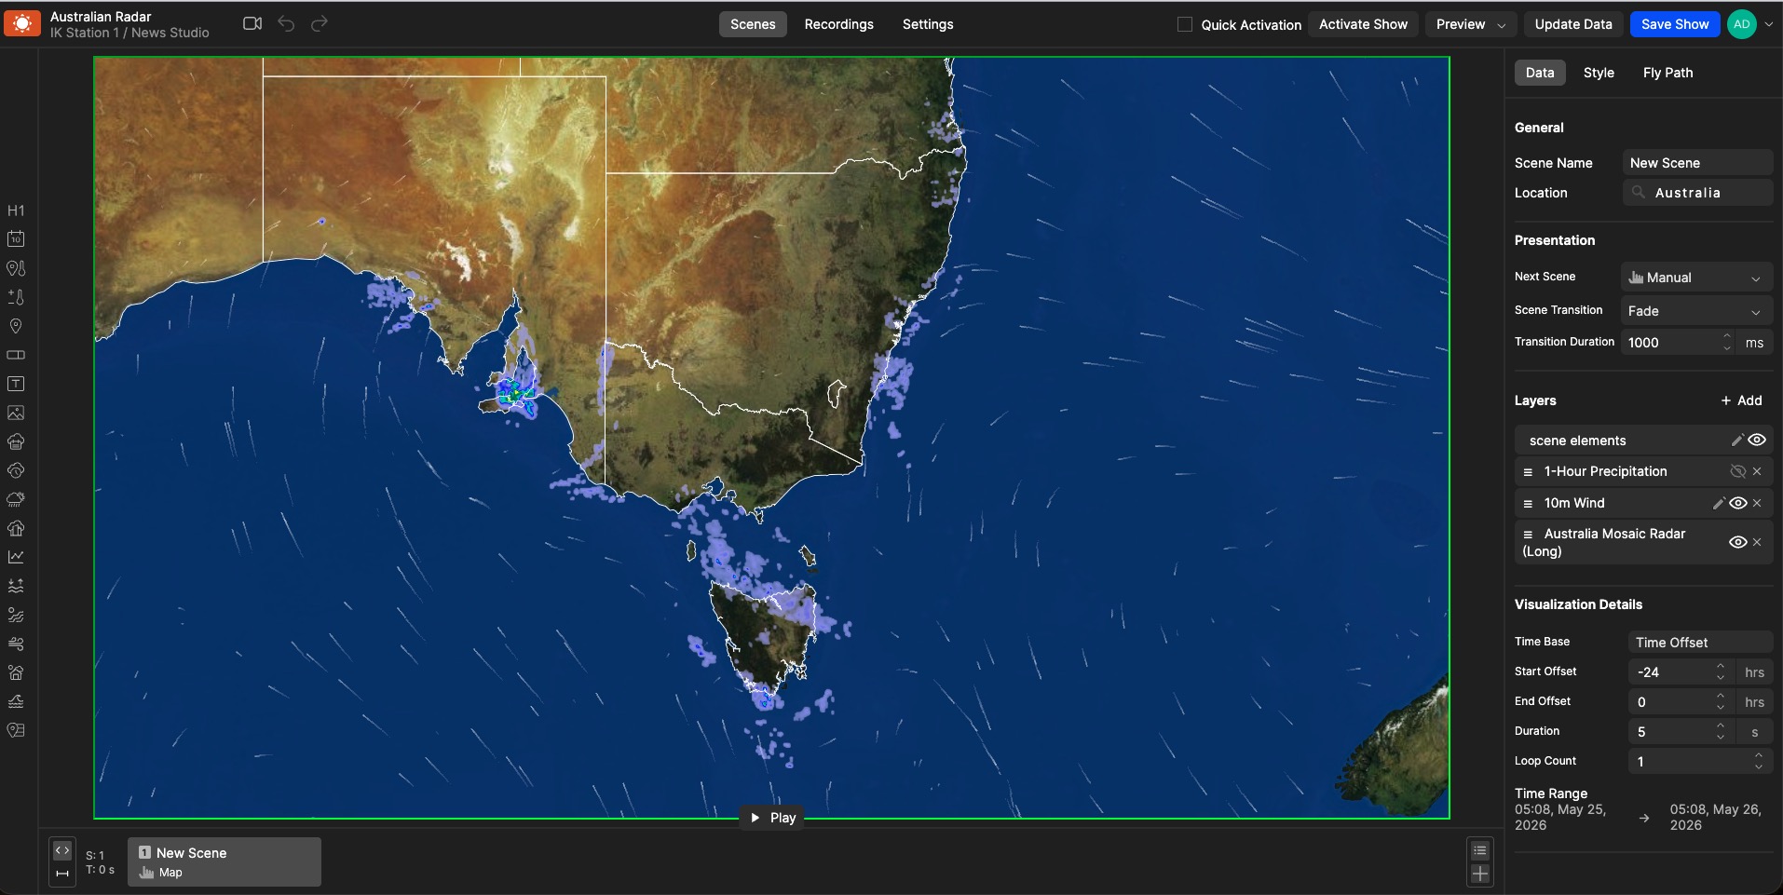1783x895 pixels.
Task: Adjust the End Offset stepper arrows
Action: click(x=1721, y=701)
